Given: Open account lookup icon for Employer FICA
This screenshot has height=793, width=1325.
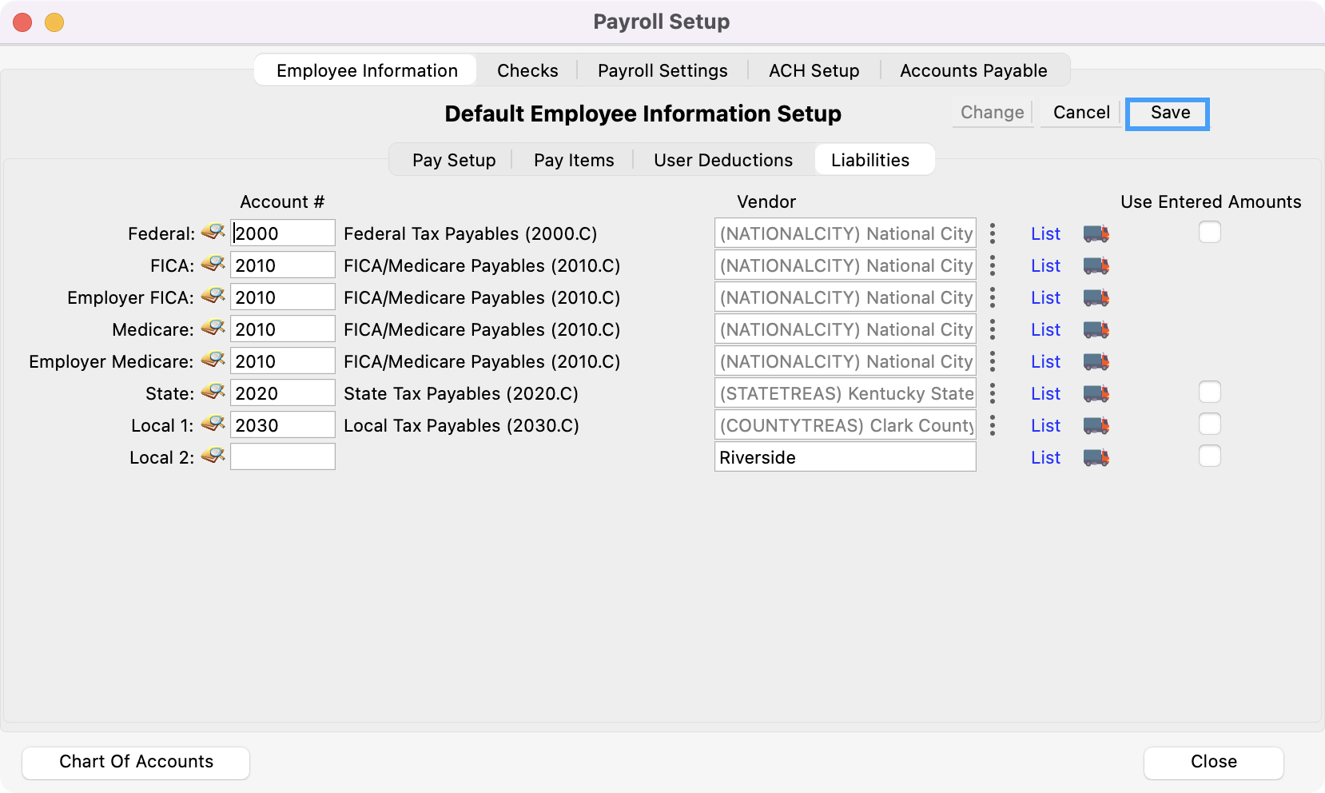Looking at the screenshot, I should (x=213, y=297).
